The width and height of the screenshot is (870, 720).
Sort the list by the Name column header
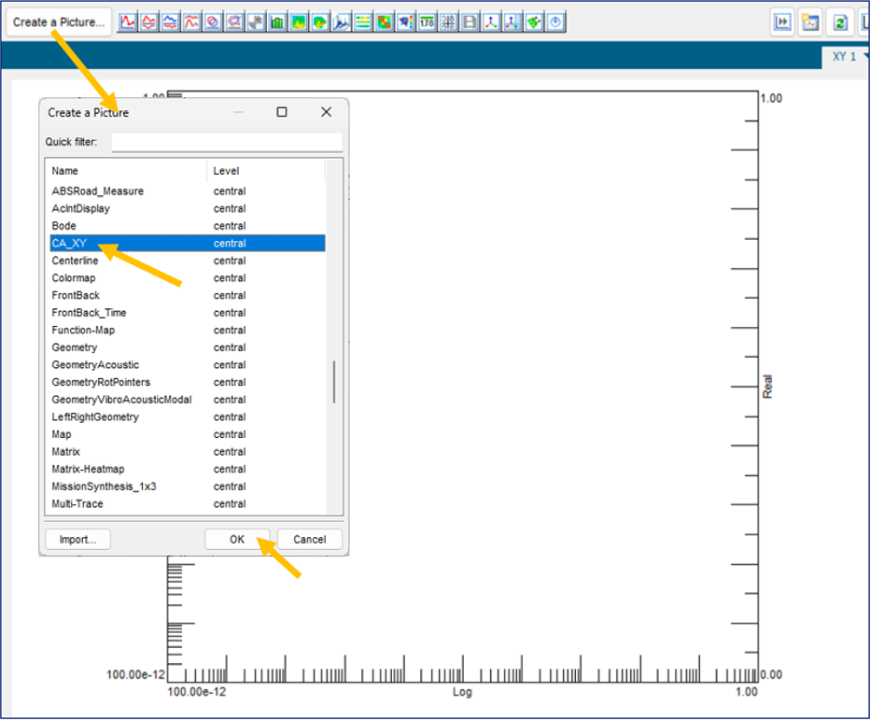click(x=128, y=171)
